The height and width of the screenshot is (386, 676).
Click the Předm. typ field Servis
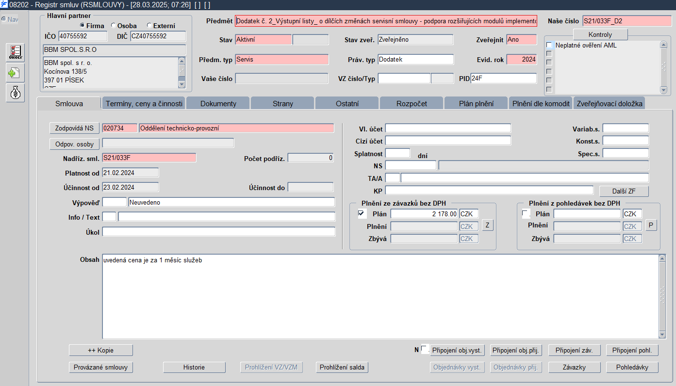(x=282, y=60)
